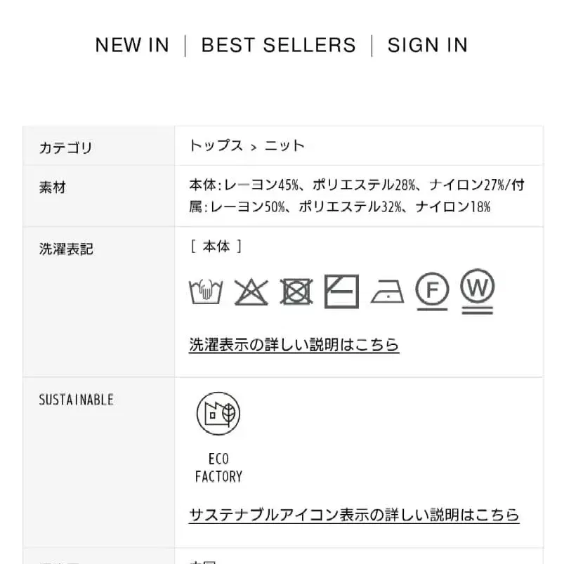The height and width of the screenshot is (564, 564).
Task: Click the トップス category breadcrumb
Action: (x=216, y=146)
